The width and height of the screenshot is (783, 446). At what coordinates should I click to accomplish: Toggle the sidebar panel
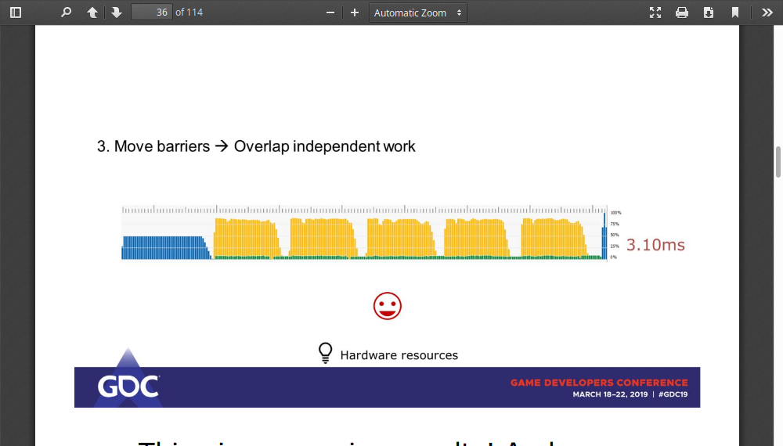(16, 13)
